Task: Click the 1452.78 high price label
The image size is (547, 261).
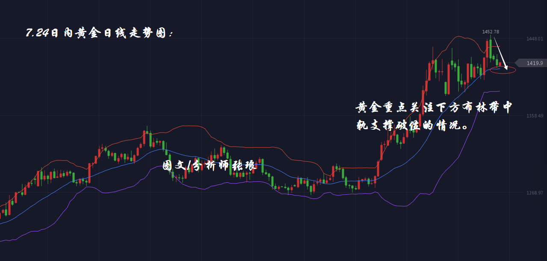Action: [491, 32]
